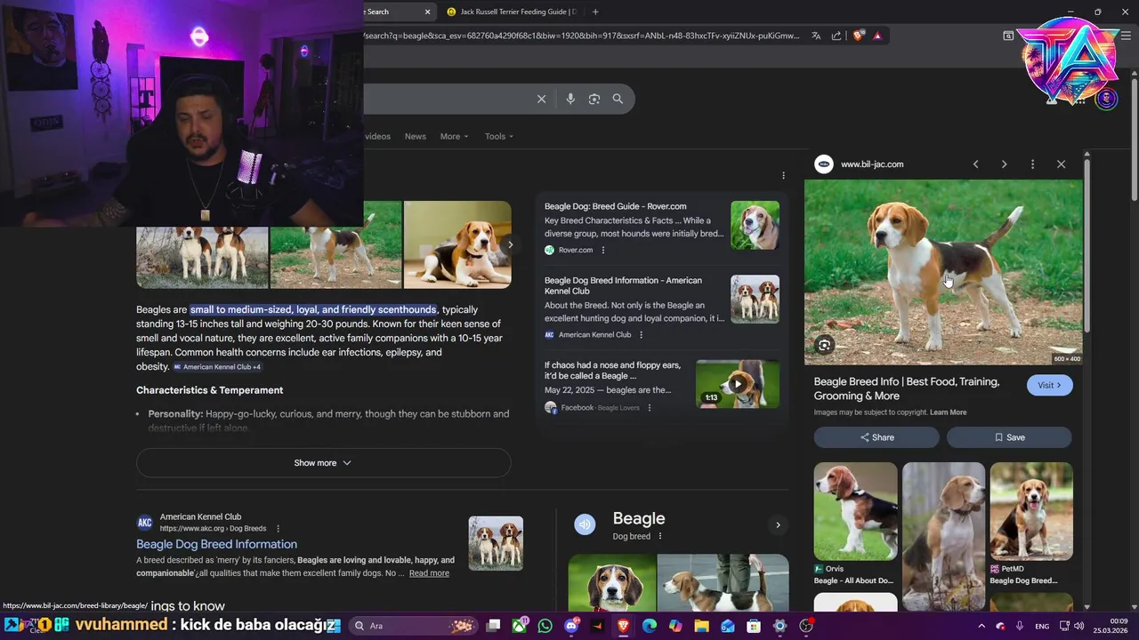
Task: Switch to Jack Russell Terrier Feeding Guide tab
Action: [x=511, y=12]
